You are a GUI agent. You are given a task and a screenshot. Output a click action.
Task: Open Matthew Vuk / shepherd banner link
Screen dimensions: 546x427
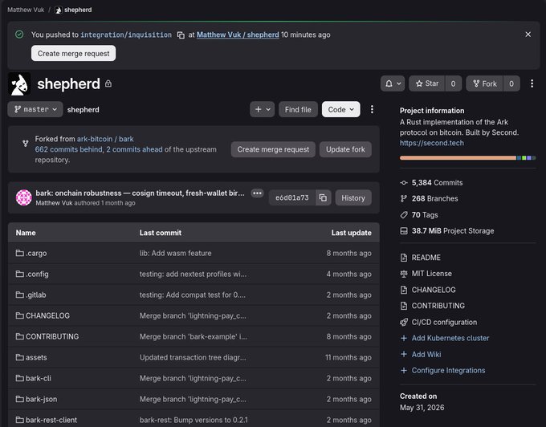[238, 35]
